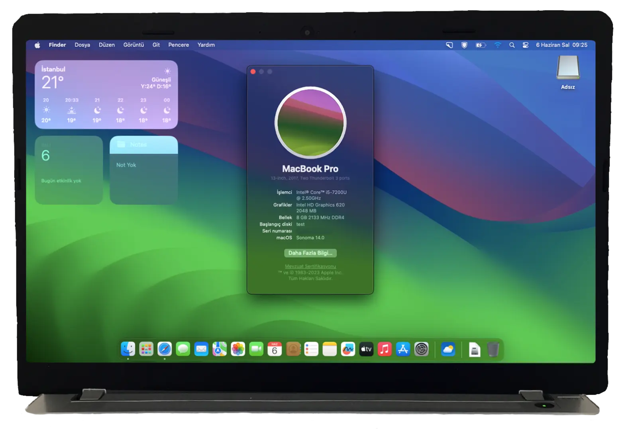Open the Pencere menu
The image size is (624, 430).
pyautogui.click(x=179, y=45)
